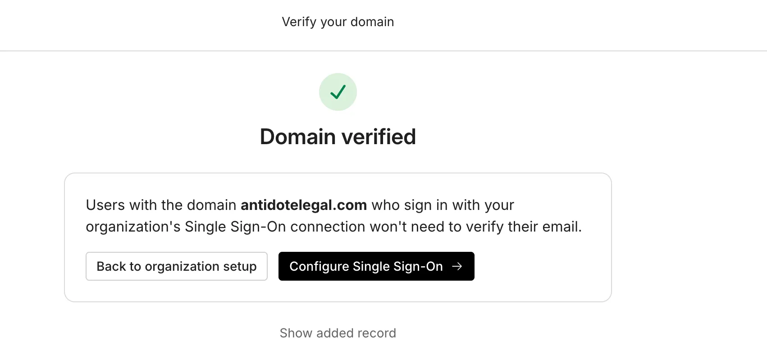Select the Domain verified heading
Viewport: 767px width, 364px height.
tap(338, 136)
